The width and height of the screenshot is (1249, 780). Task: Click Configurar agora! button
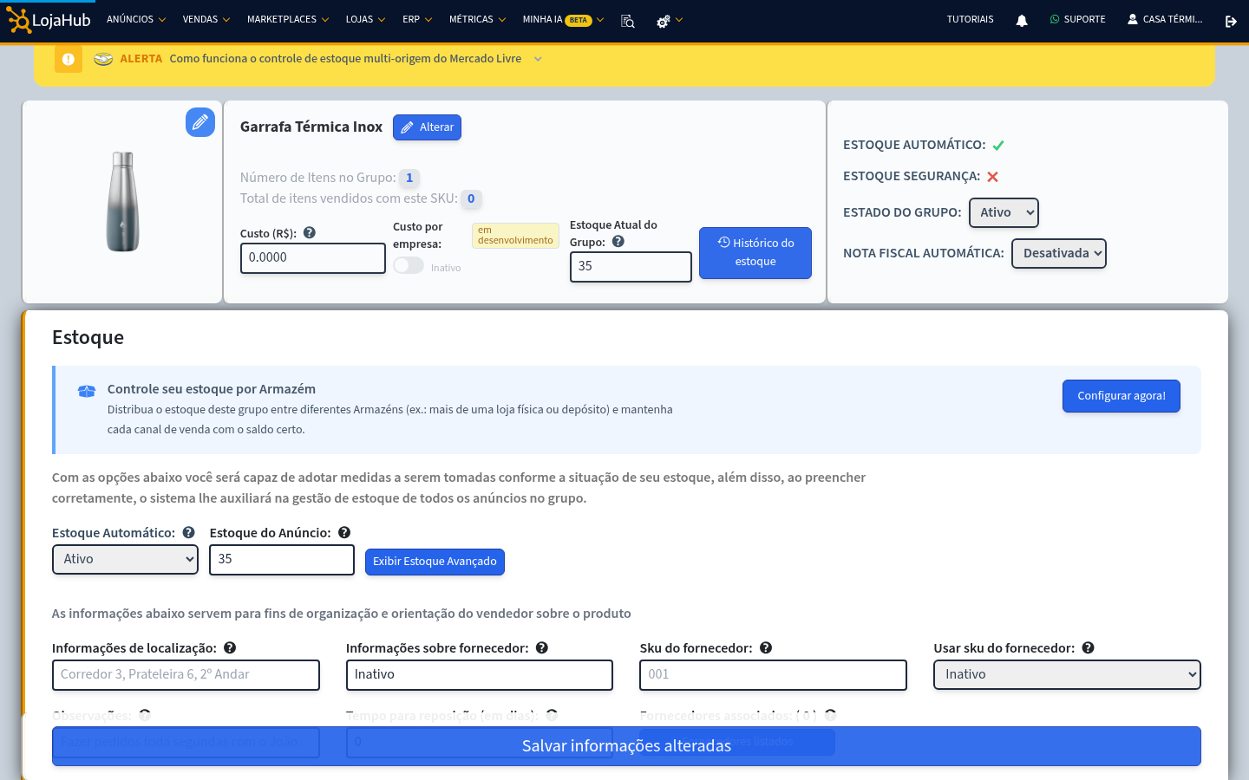(1121, 396)
